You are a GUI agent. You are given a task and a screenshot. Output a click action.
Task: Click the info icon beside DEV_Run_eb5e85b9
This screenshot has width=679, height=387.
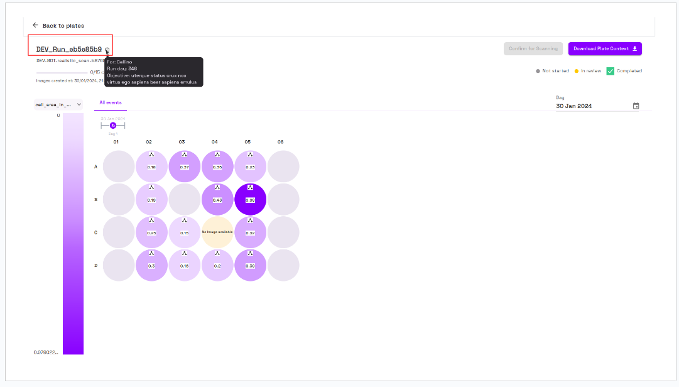pyautogui.click(x=107, y=50)
